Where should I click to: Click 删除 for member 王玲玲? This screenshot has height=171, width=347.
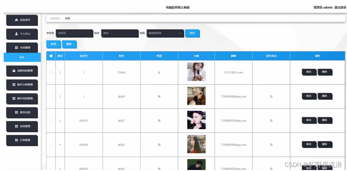pyautogui.click(x=325, y=72)
